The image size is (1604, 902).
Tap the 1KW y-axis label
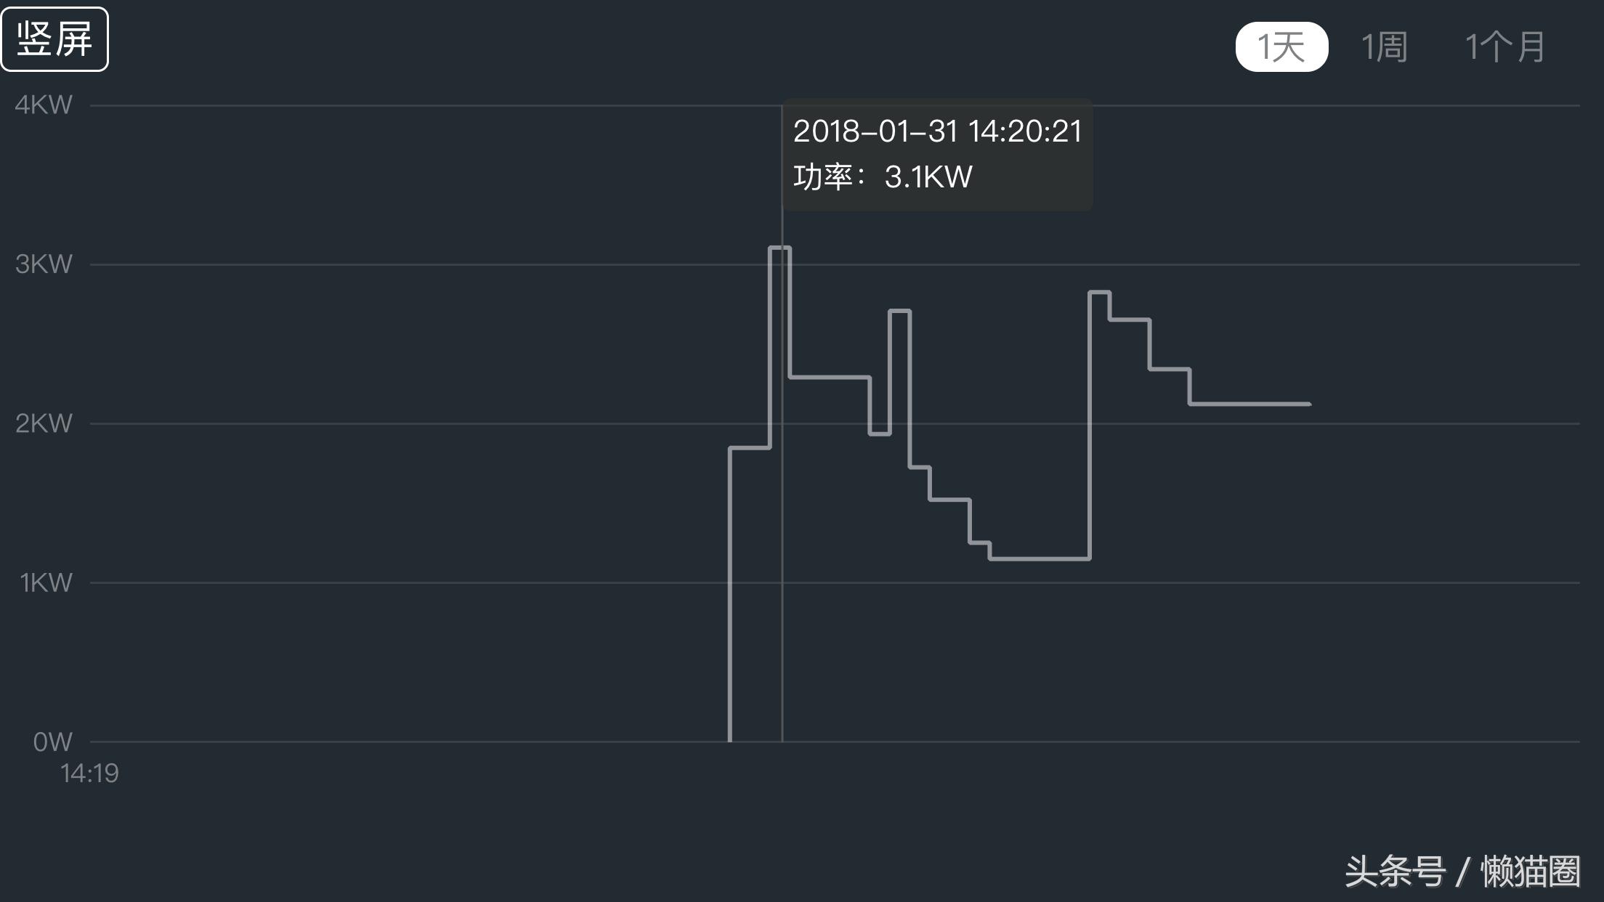coord(46,582)
